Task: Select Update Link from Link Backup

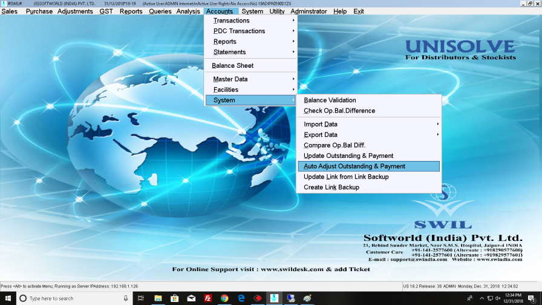Action: tap(369, 177)
